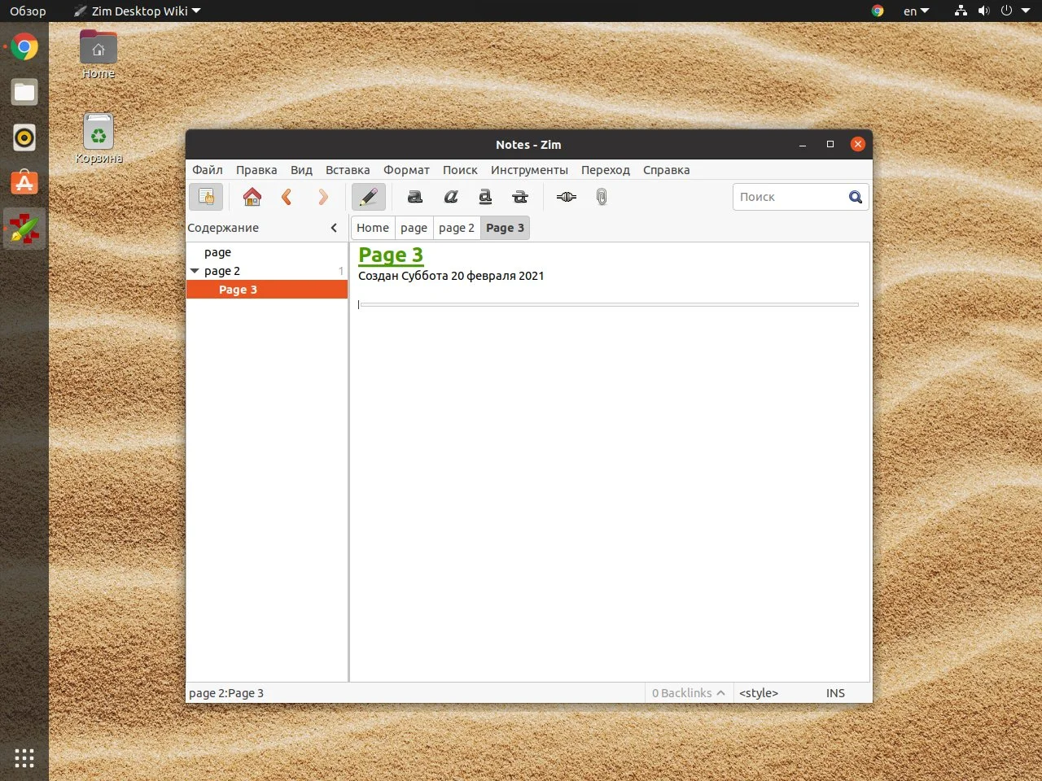Attach a file with the paperclip icon

pyautogui.click(x=602, y=197)
